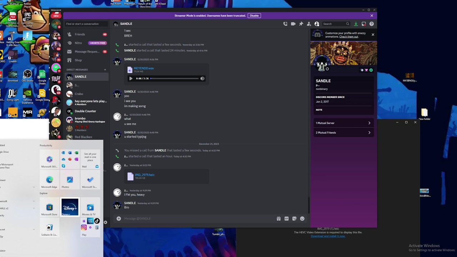Open 'hey everyone lets play' group chat
The image size is (457, 257).
coord(86,102)
